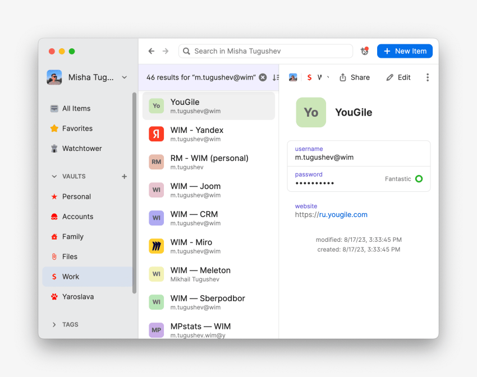Expand the TAGS section
This screenshot has width=477, height=377.
pos(54,325)
